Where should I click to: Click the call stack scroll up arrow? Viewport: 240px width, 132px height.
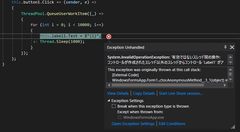tap(230, 70)
